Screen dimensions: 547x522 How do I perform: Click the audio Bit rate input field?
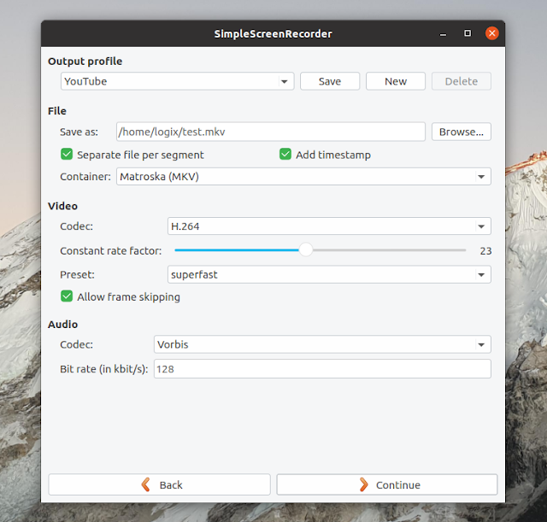click(321, 368)
